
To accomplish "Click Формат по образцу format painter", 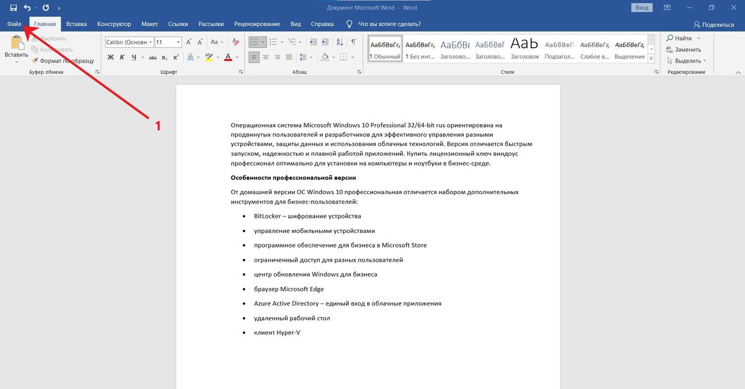I will 63,61.
